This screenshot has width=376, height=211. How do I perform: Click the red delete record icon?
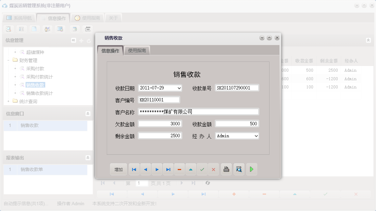(179, 169)
